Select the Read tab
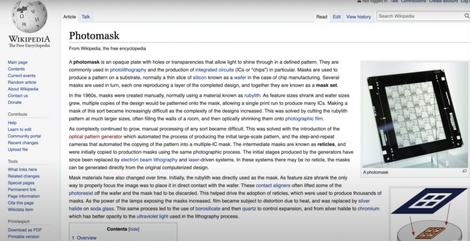Image resolution: width=470 pixels, height=241 pixels. tap(322, 17)
